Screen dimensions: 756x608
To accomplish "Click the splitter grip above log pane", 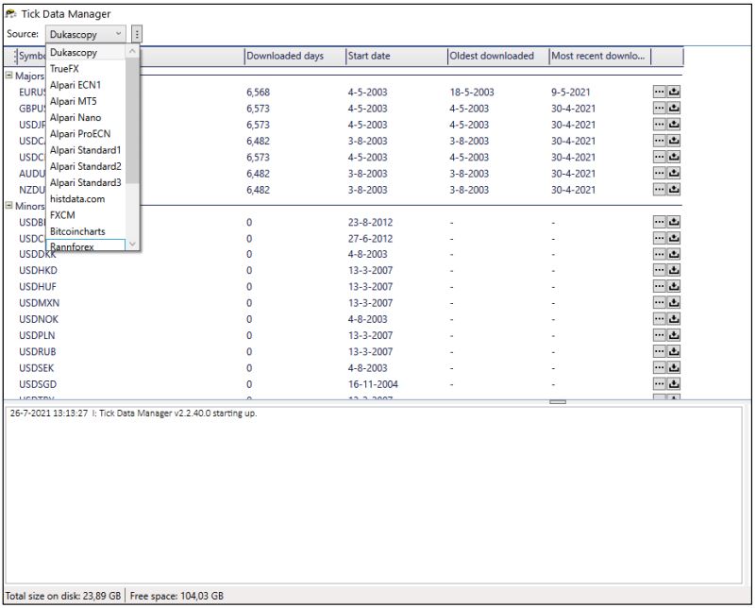I will [x=558, y=401].
